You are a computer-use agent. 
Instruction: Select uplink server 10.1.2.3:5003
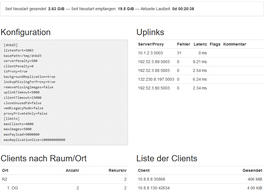point(150,53)
